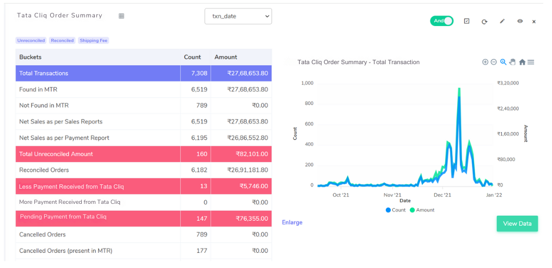Activate the chart's panning hand tool
This screenshot has height=268, width=552.
pos(512,62)
